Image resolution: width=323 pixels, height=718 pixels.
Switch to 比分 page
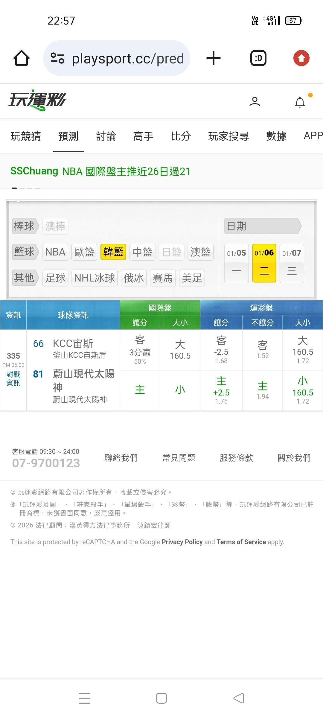click(x=181, y=136)
